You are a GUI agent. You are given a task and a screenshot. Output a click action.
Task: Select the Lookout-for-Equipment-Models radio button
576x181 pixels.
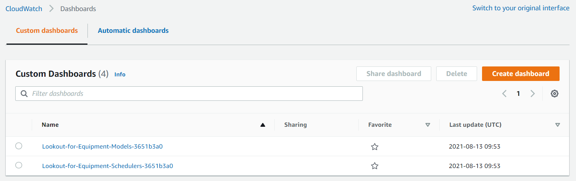click(19, 146)
